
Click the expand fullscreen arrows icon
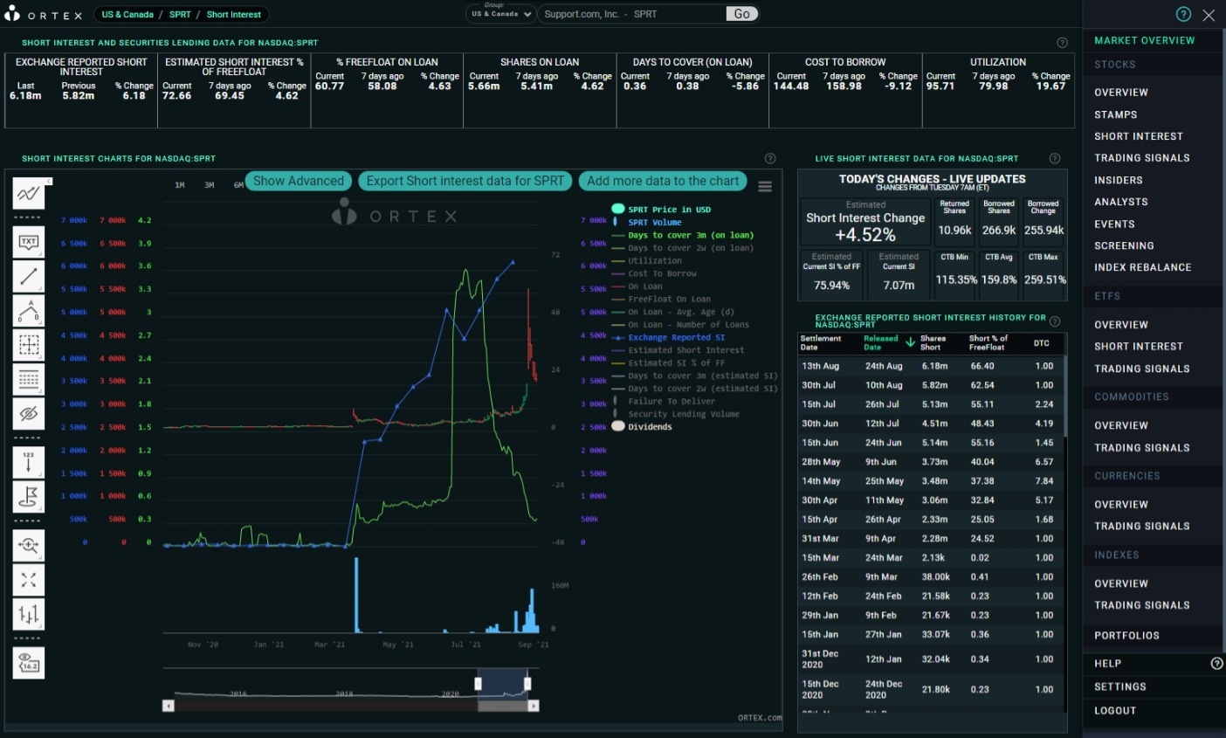coord(29,580)
